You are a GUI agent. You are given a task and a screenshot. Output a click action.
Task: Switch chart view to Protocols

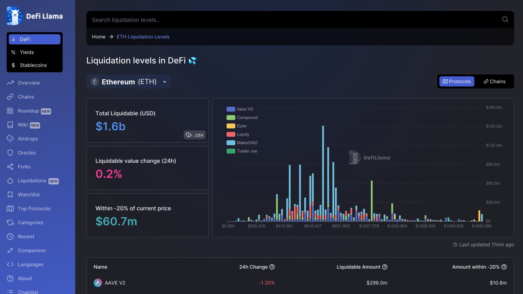(457, 81)
